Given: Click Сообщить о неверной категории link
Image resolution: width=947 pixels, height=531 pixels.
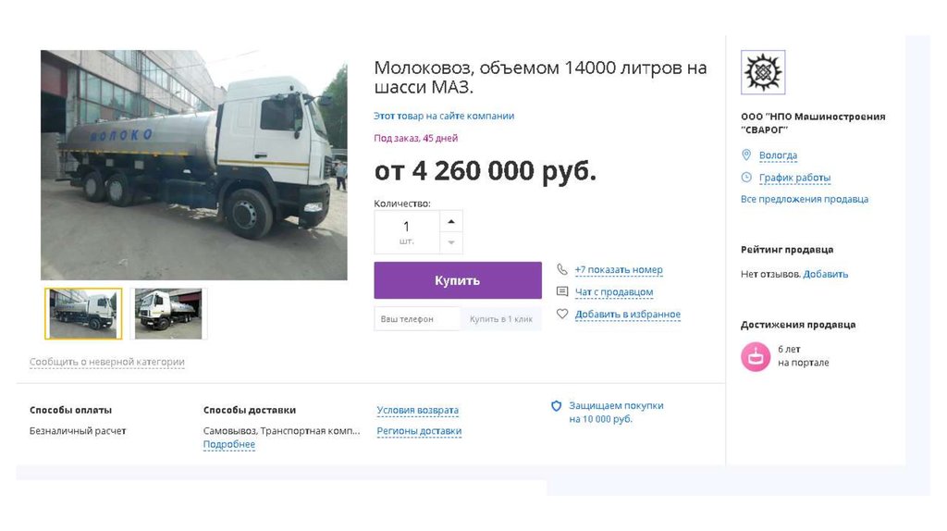Looking at the screenshot, I should click(x=107, y=362).
